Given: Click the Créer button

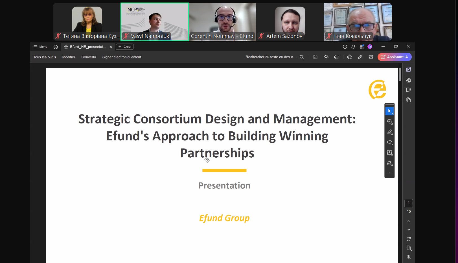Looking at the screenshot, I should 125,47.
